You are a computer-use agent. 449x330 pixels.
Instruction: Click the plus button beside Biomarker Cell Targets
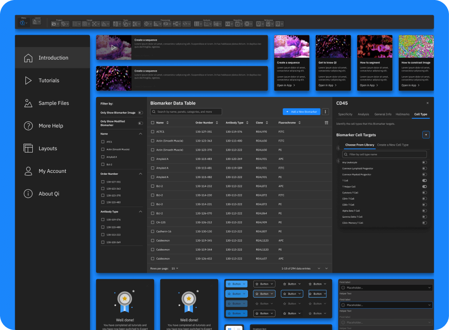pos(426,135)
